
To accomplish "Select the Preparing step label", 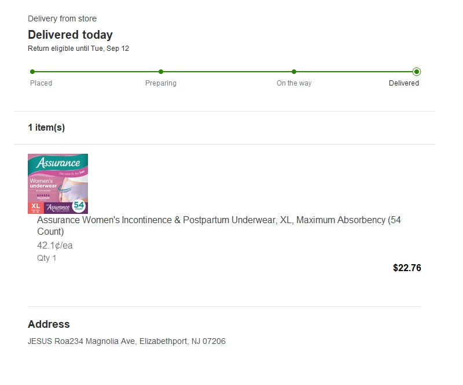I will pyautogui.click(x=161, y=83).
